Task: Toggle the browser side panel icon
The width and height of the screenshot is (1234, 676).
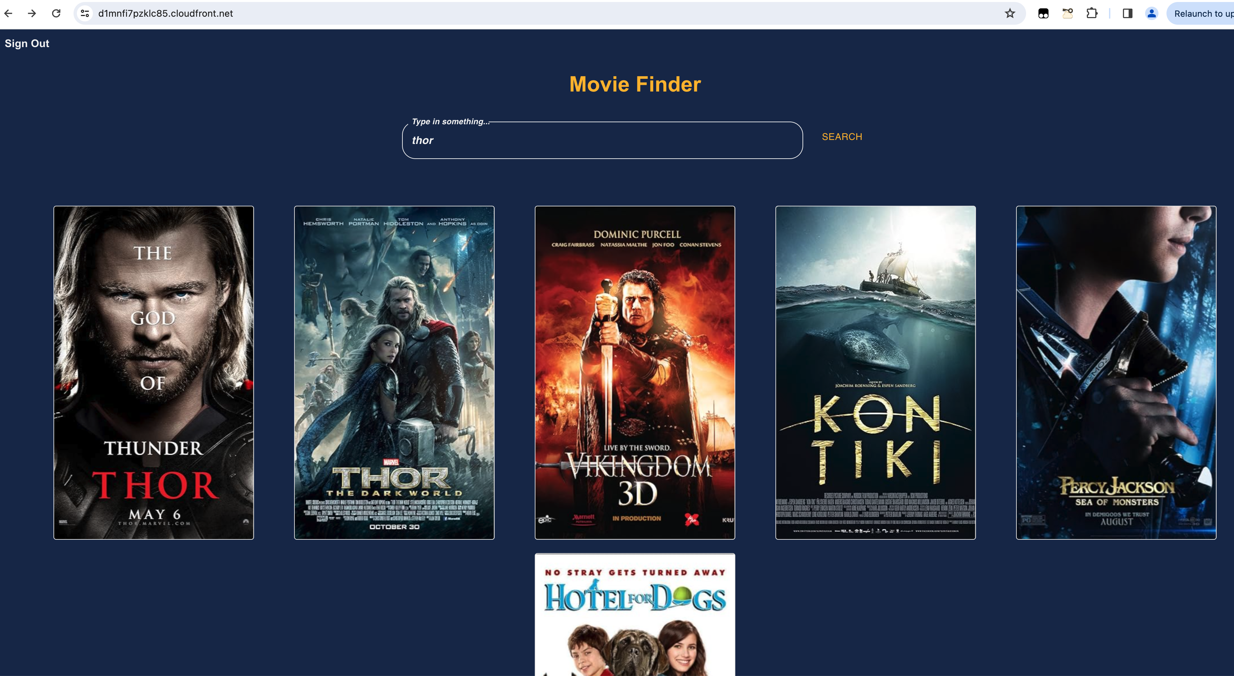Action: pyautogui.click(x=1127, y=13)
